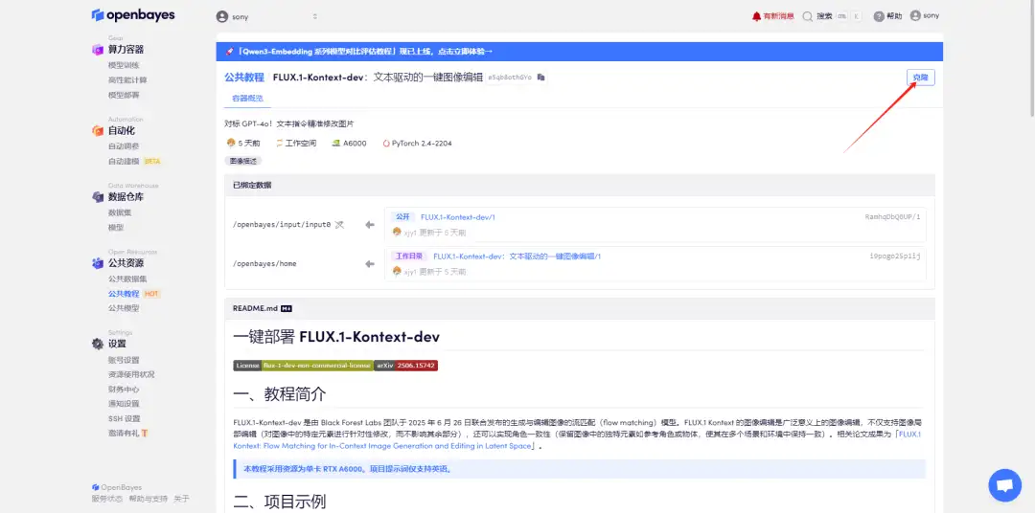This screenshot has width=1035, height=513.
Task: Click the 工作空间 swap icon
Action: (279, 144)
